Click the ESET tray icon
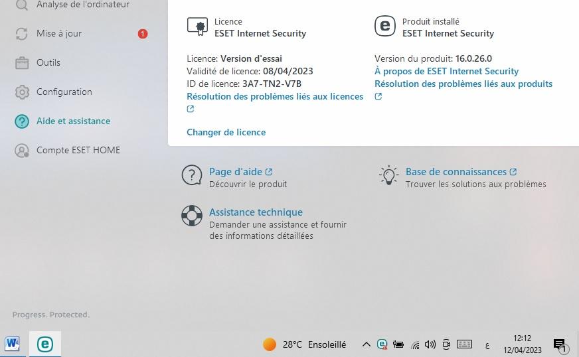Screen dimensions: 579x357 pyautogui.click(x=382, y=344)
